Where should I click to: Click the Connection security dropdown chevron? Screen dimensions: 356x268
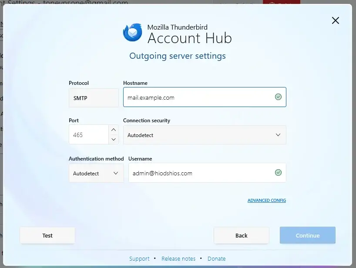[278, 135]
